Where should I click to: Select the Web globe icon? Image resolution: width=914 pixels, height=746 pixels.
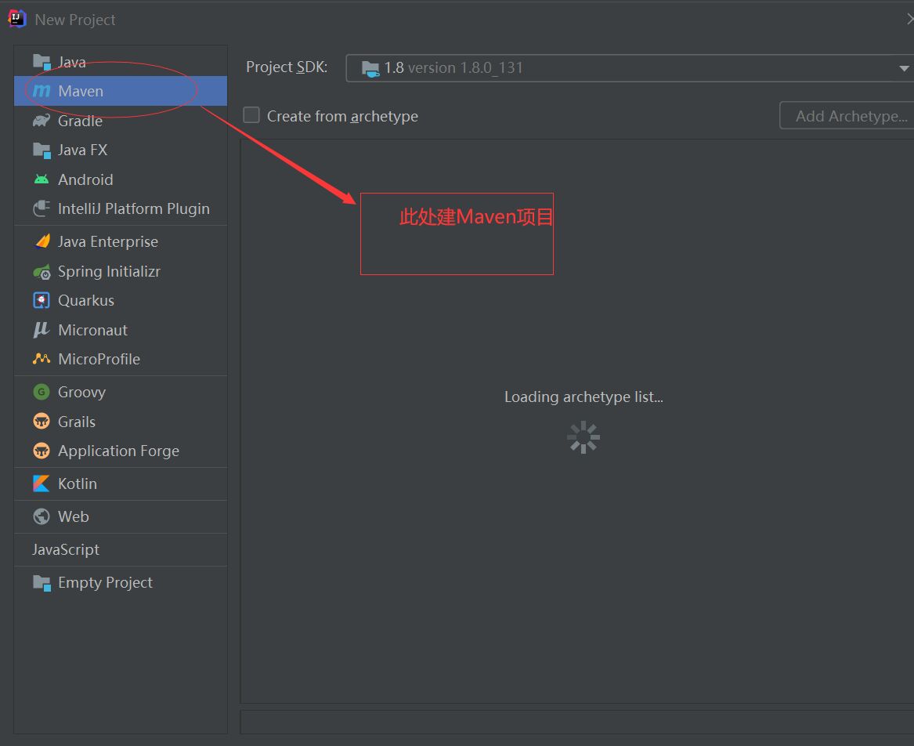click(42, 517)
